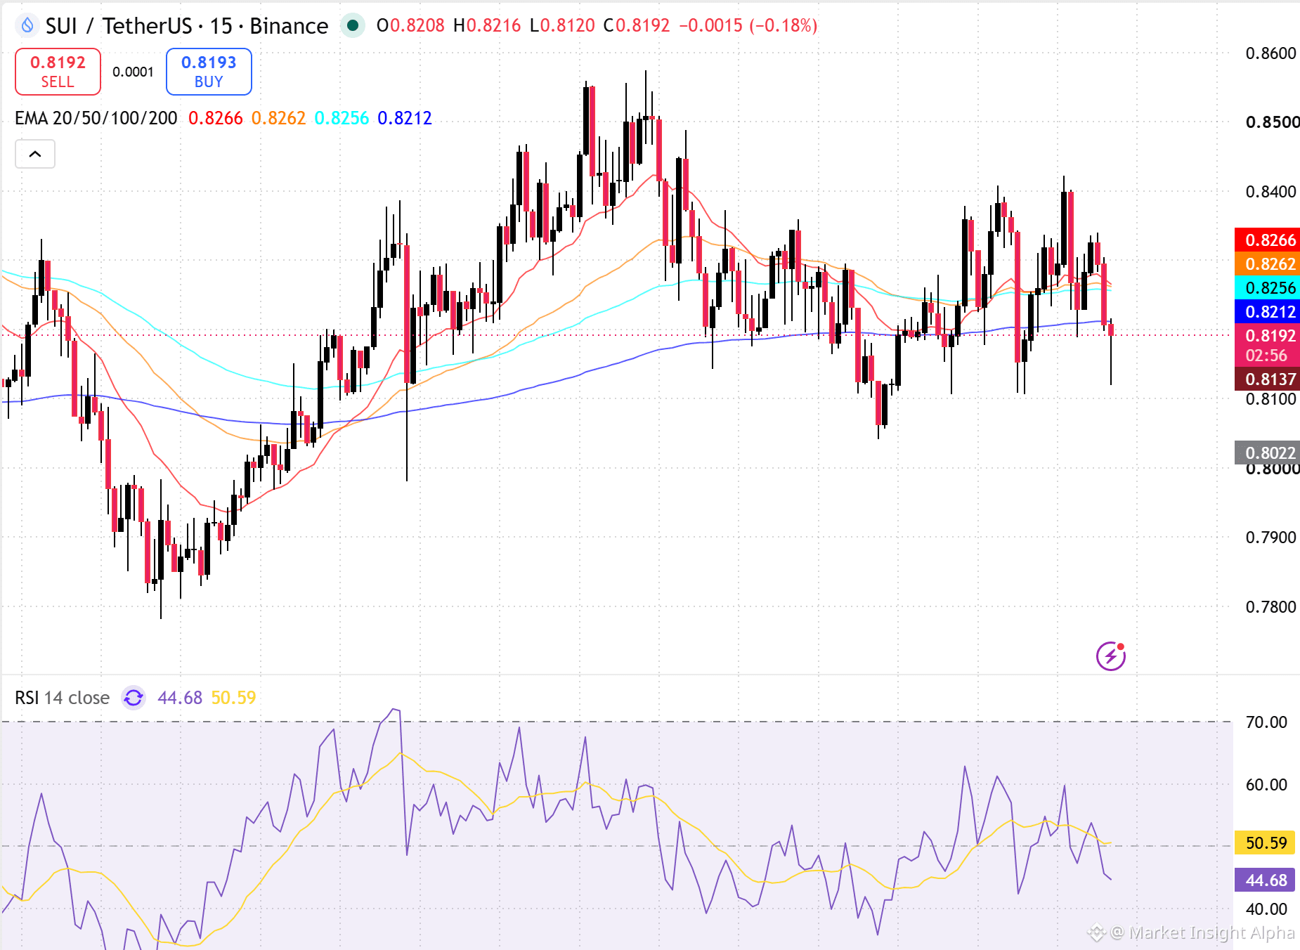Click the blue 0.8212 price scale label
This screenshot has width=1300, height=950.
(x=1268, y=312)
